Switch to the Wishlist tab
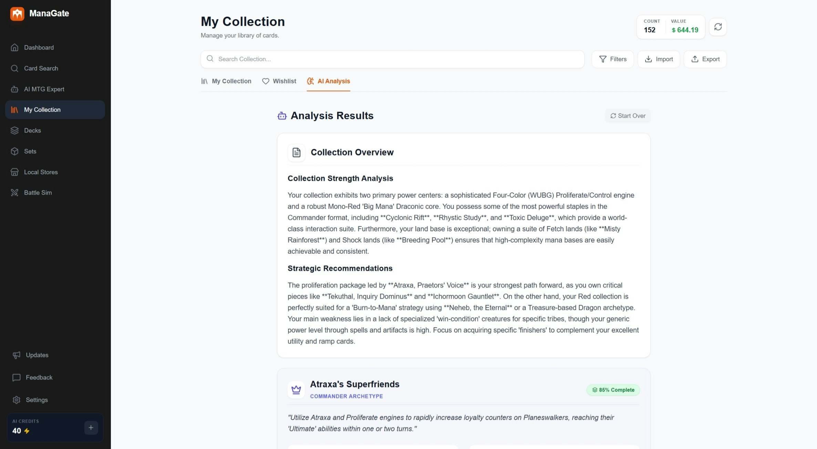The image size is (817, 449). coord(279,81)
